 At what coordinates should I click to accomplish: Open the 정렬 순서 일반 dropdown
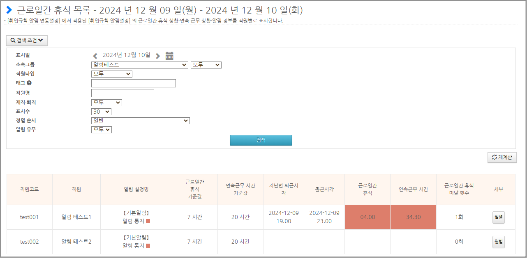[x=140, y=121]
